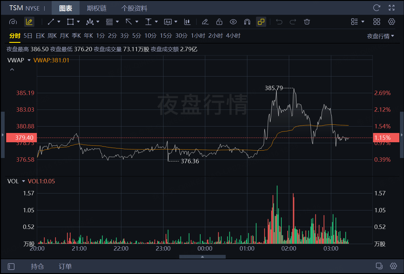
Task: Toggle the magnet snap mode
Action: tap(247, 22)
